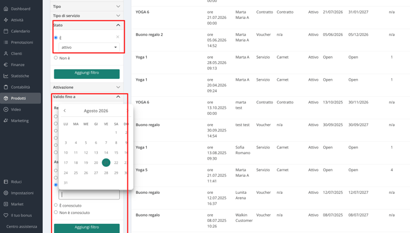
Task: Open the Statistiche menu item
Action: 20,76
